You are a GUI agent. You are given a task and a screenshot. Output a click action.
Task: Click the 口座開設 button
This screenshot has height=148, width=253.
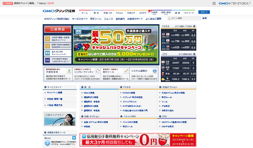coord(58,29)
